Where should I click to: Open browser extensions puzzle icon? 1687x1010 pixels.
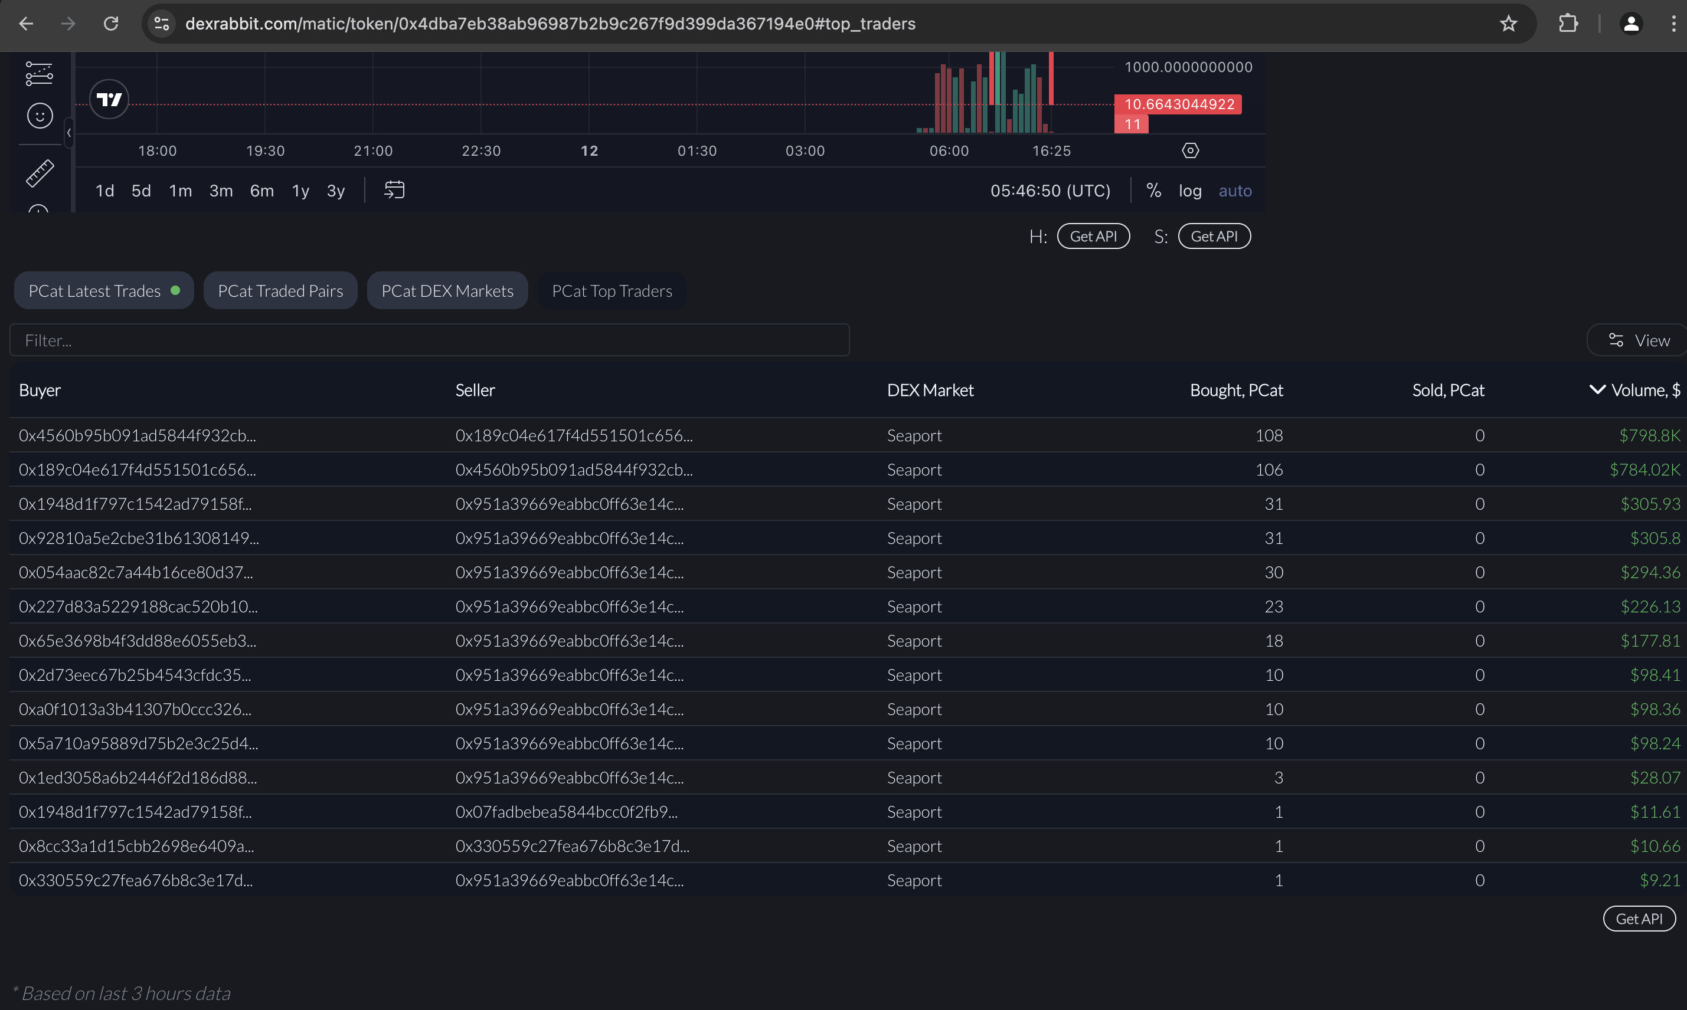click(x=1568, y=24)
